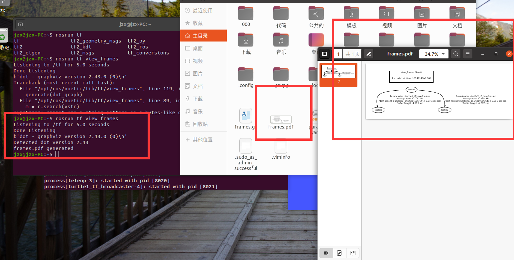Open the annotation pencil tool in the PDF viewer

pyautogui.click(x=368, y=54)
